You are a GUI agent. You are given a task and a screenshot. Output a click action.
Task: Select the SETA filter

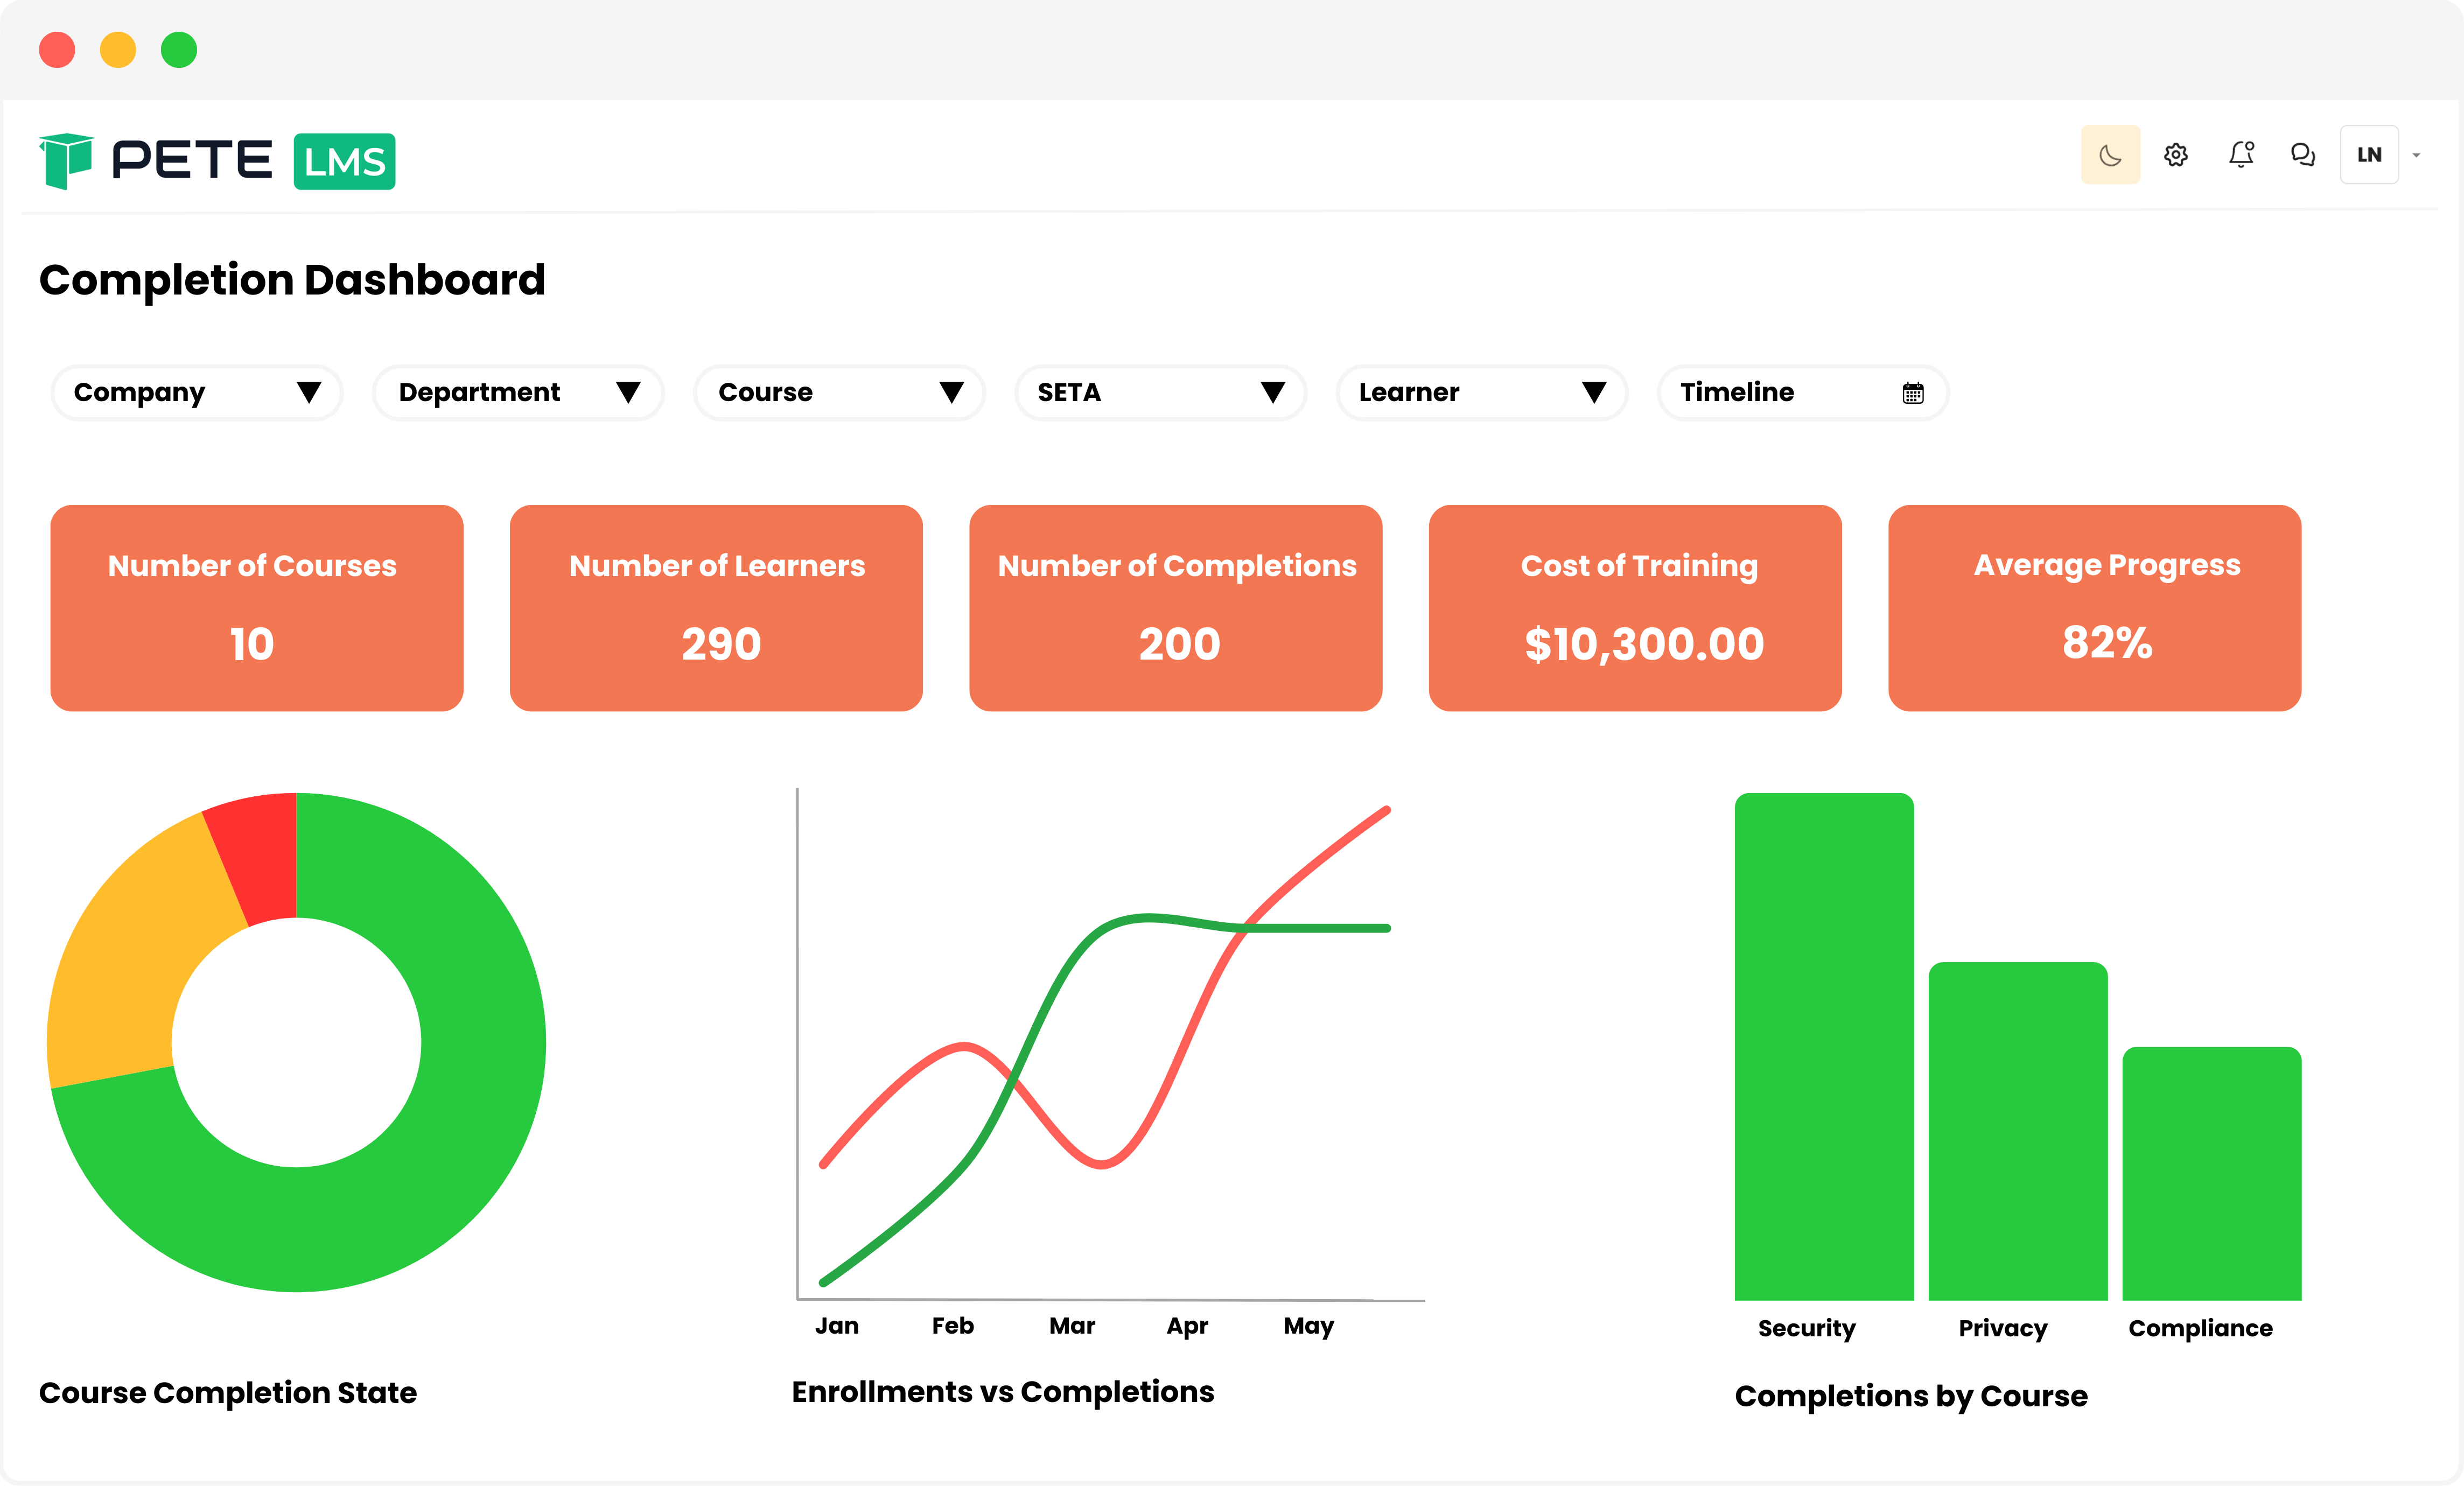[x=1159, y=392]
